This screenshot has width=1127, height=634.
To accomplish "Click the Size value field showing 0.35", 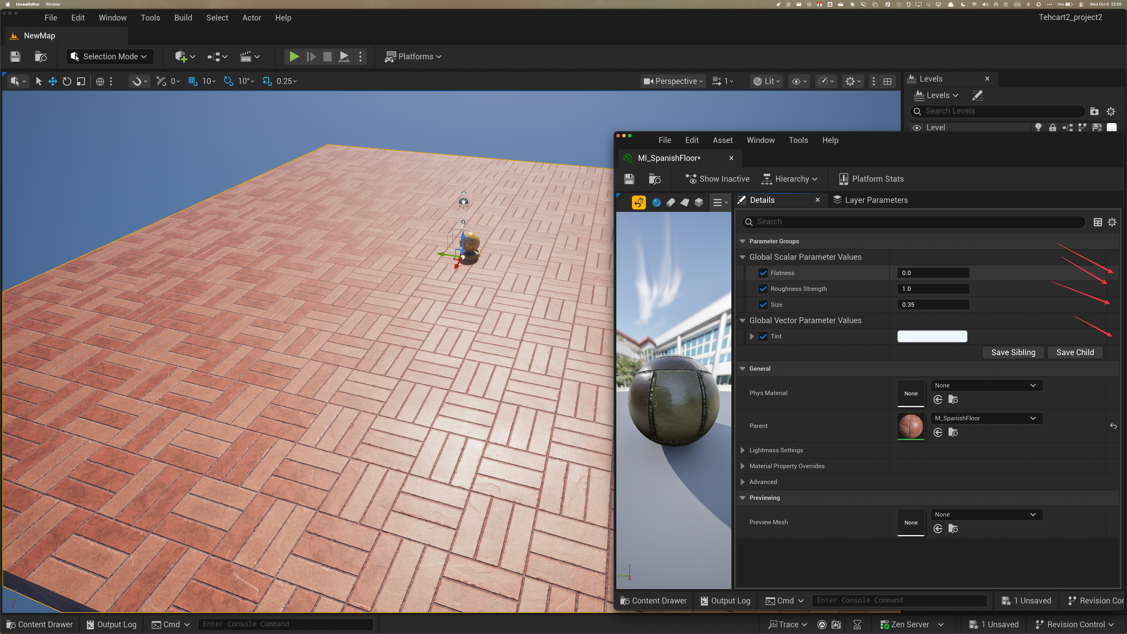I will [933, 305].
